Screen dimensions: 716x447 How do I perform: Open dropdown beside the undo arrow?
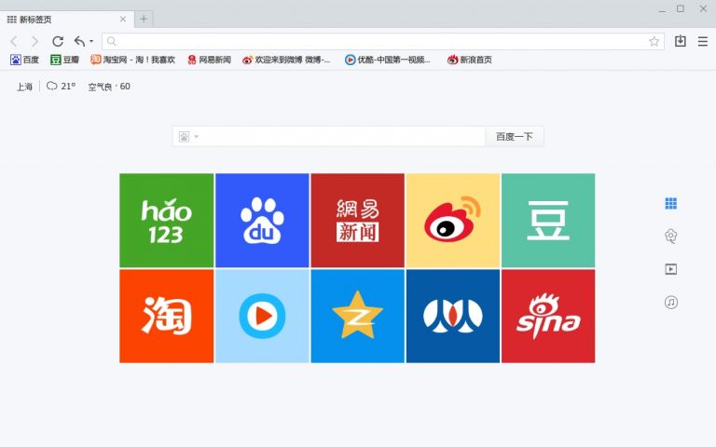coord(91,42)
